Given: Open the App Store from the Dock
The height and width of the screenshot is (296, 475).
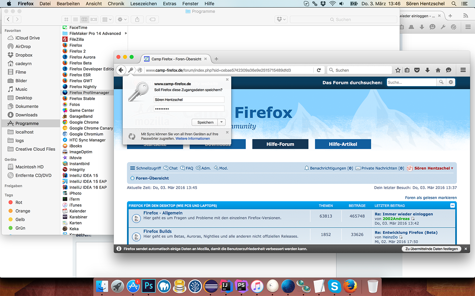Looking at the screenshot, I should tap(133, 286).
